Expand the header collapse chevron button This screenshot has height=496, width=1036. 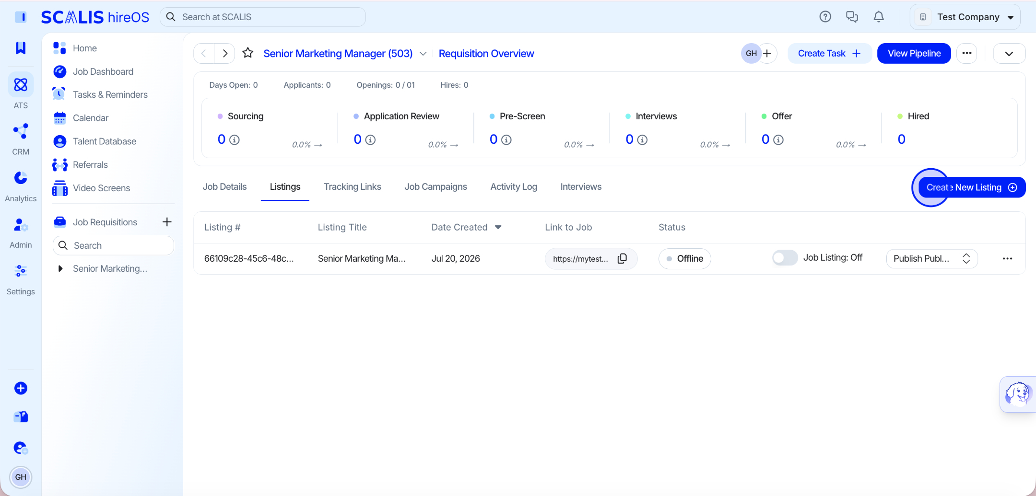[1009, 53]
